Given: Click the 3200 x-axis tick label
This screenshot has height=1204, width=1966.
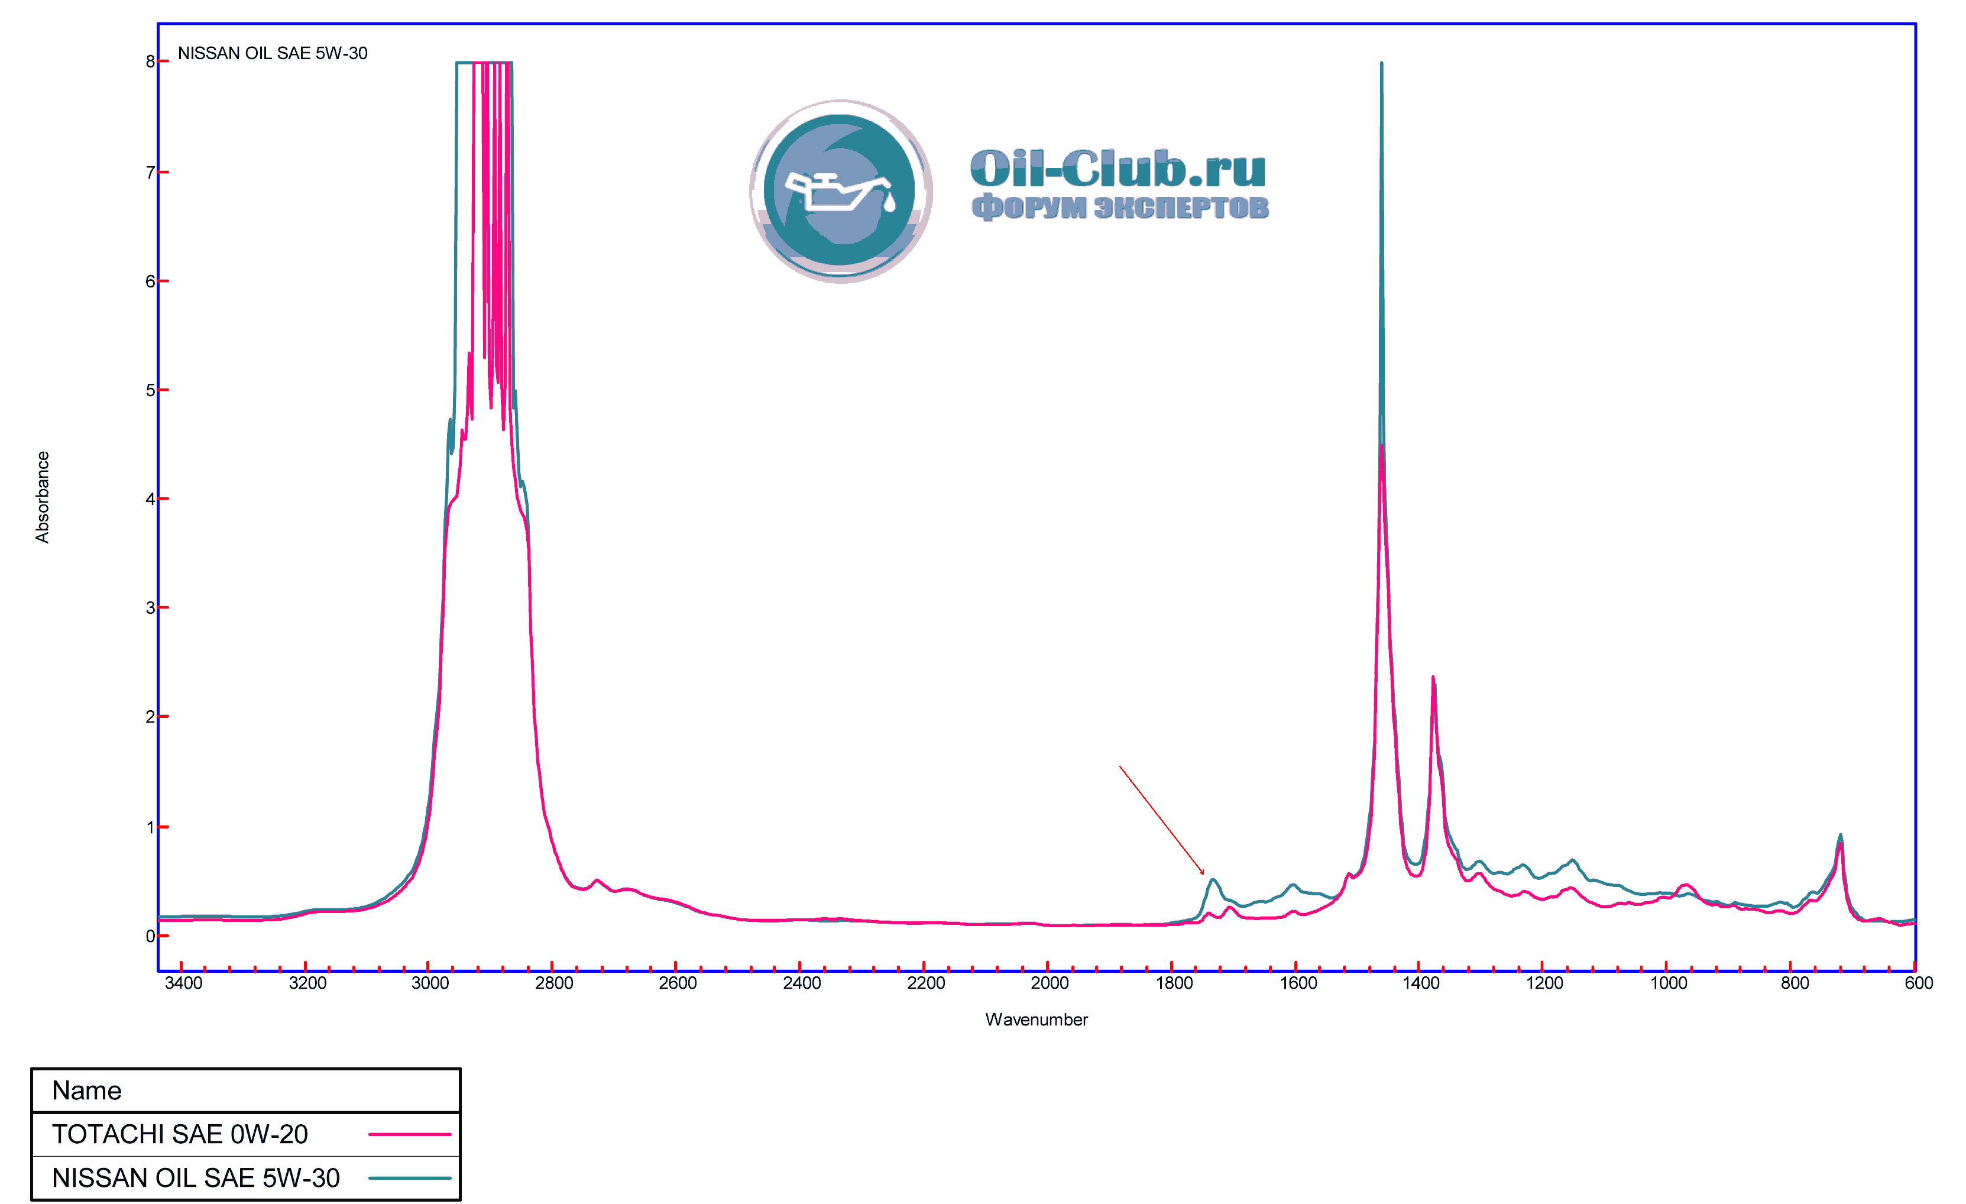Looking at the screenshot, I should pos(308,983).
